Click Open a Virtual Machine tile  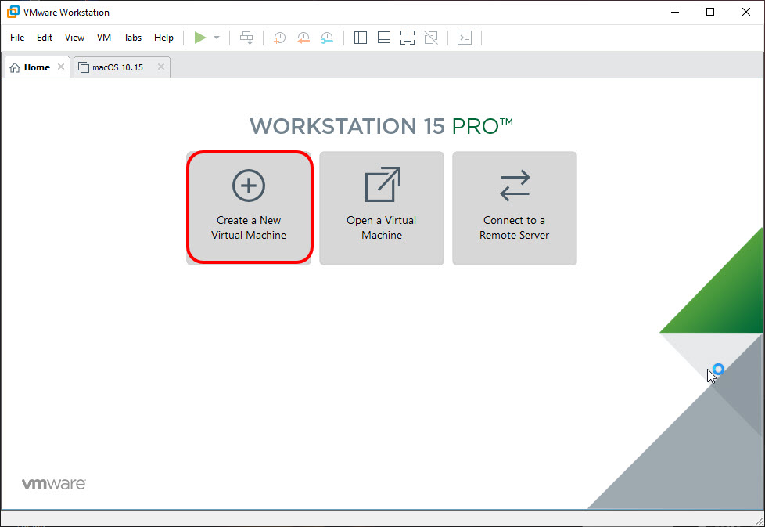(x=382, y=208)
